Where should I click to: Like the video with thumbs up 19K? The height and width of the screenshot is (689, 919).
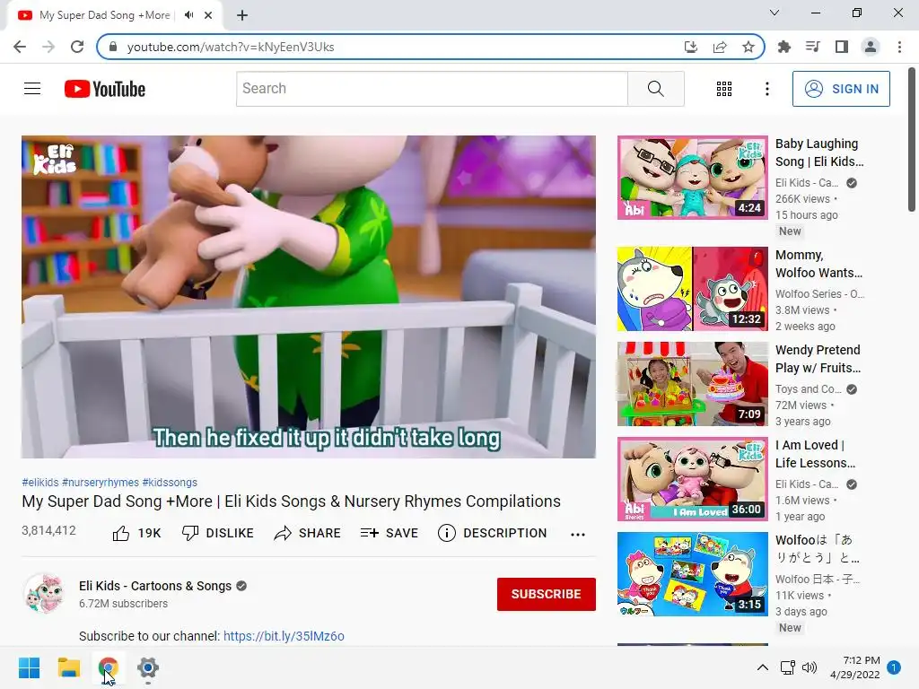(x=136, y=533)
